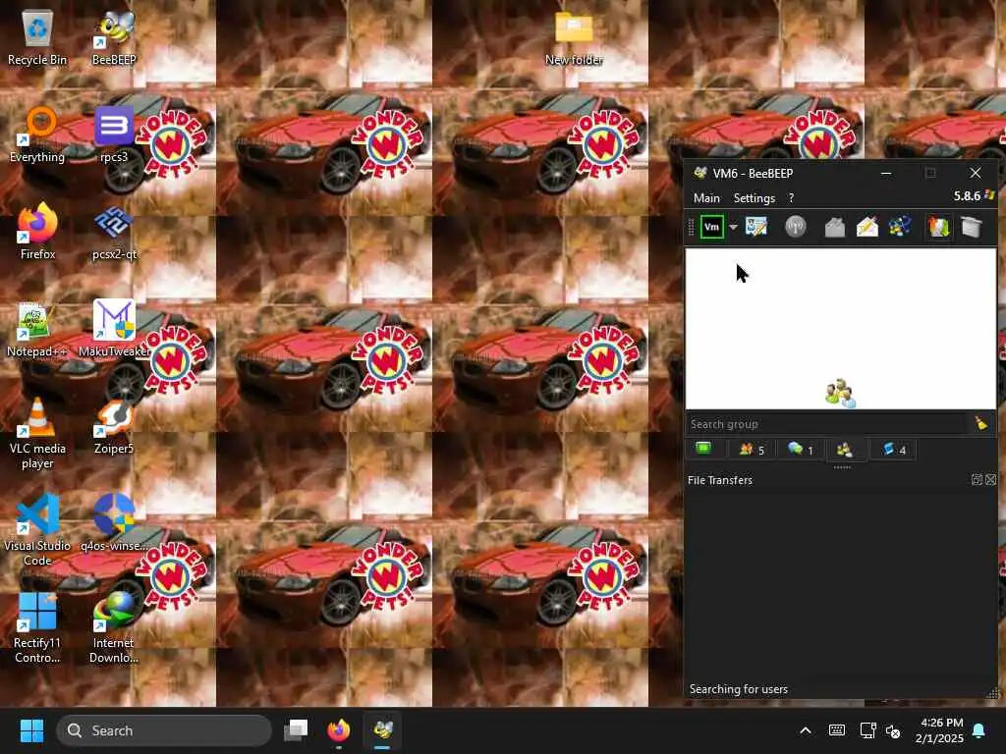The image size is (1006, 754).
Task: Select the Rectify11 Control desktop icon
Action: [37, 628]
